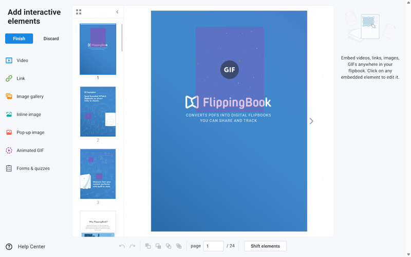Click the FlippingBook logo on the page
This screenshot has height=257, width=411.
point(228,102)
